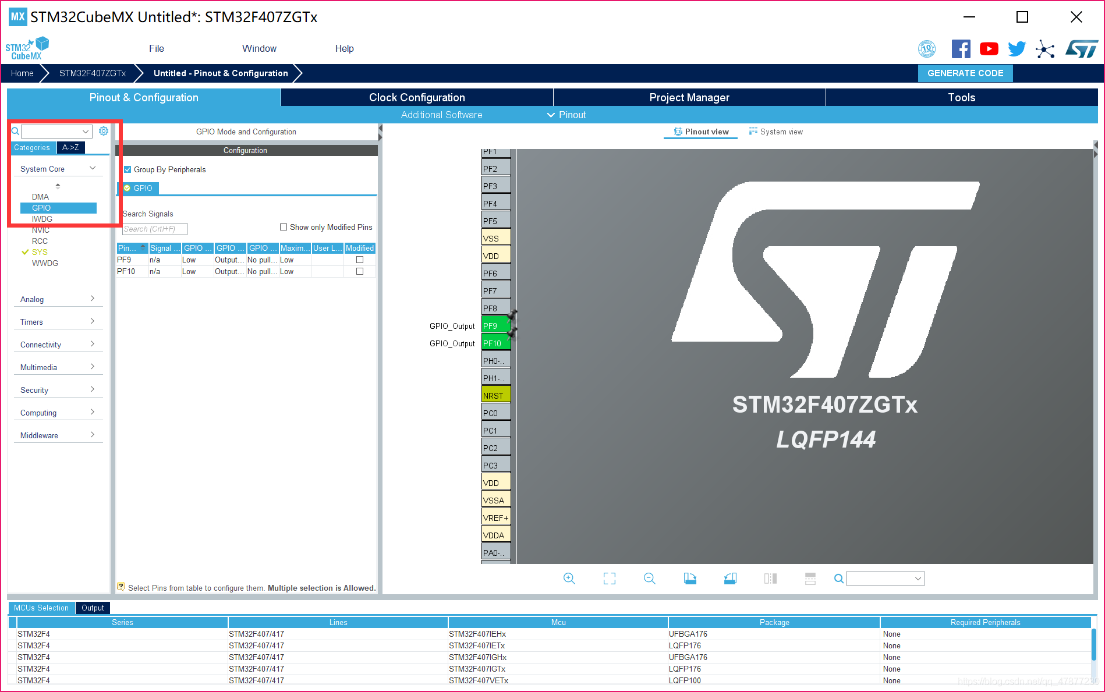Select DMA in the System Core list

pyautogui.click(x=40, y=197)
